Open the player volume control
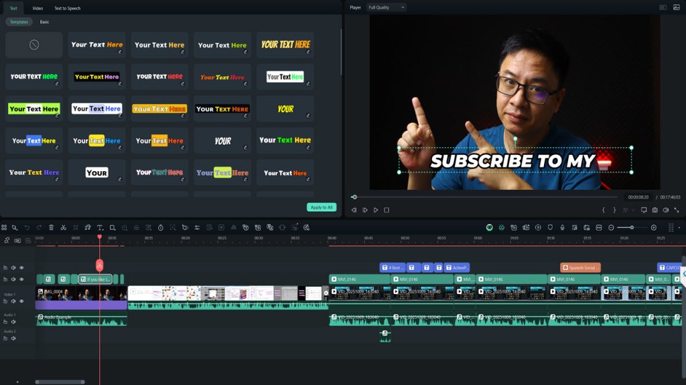Screen dimensions: 686x385 click(x=666, y=210)
